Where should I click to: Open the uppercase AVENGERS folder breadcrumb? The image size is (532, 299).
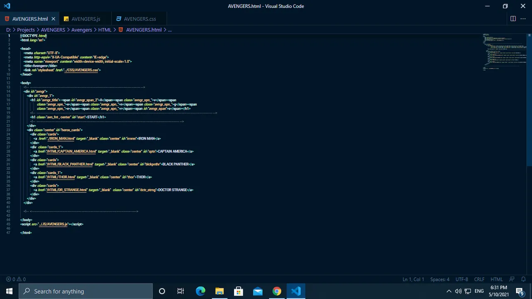[x=53, y=30]
